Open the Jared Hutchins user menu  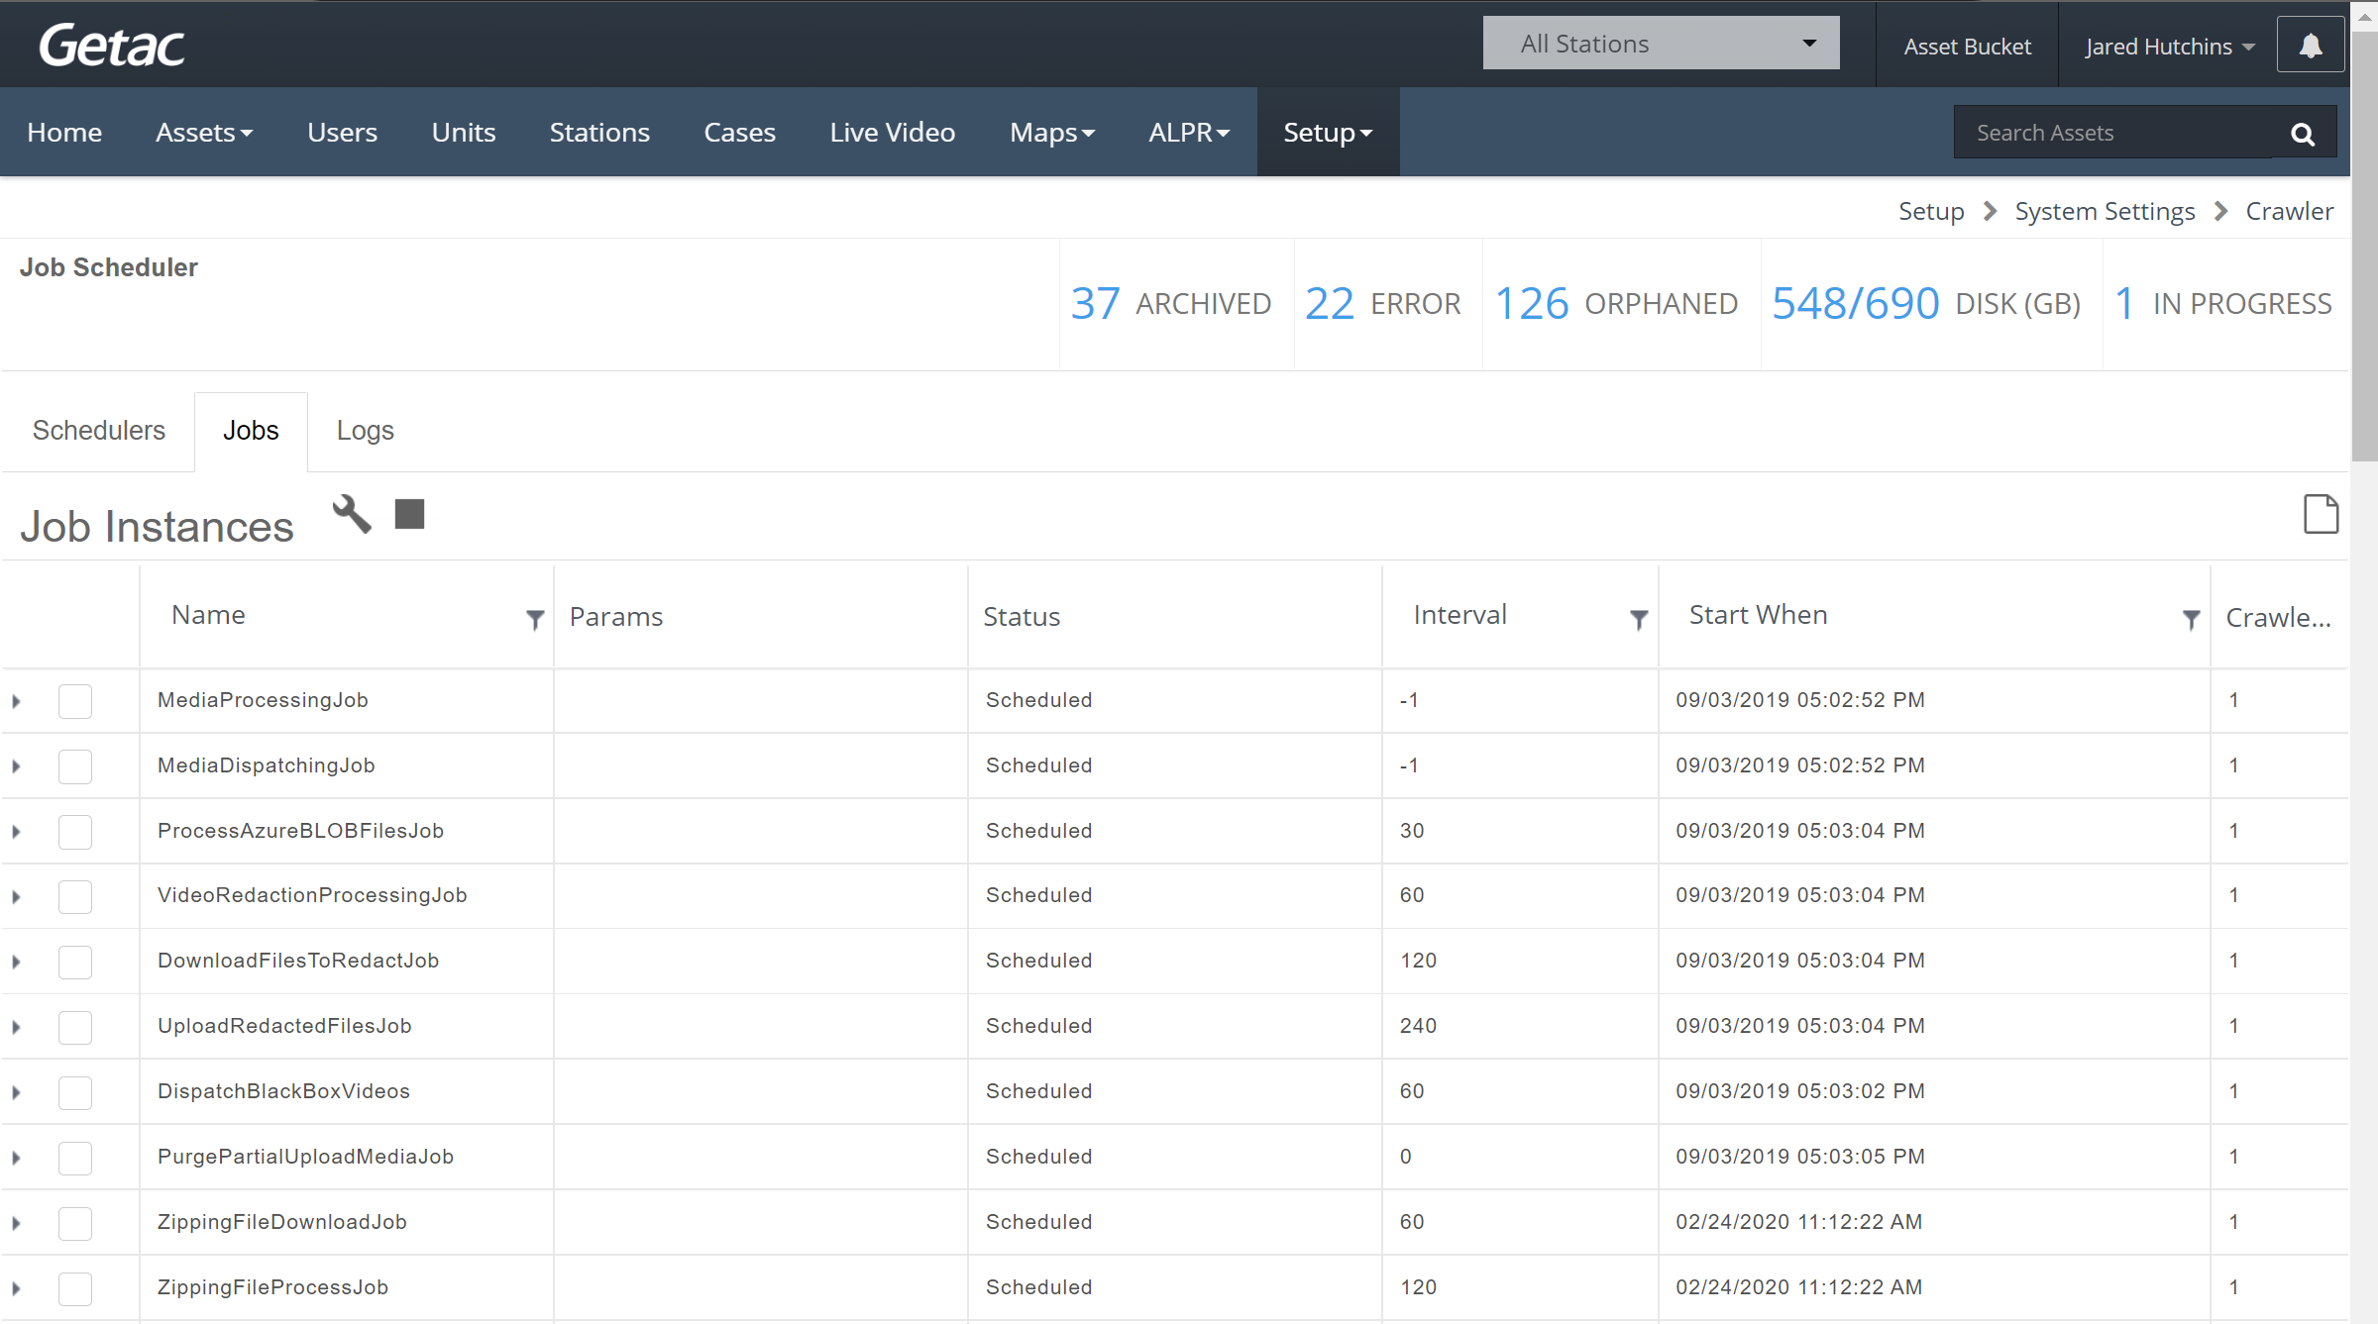coord(2169,47)
